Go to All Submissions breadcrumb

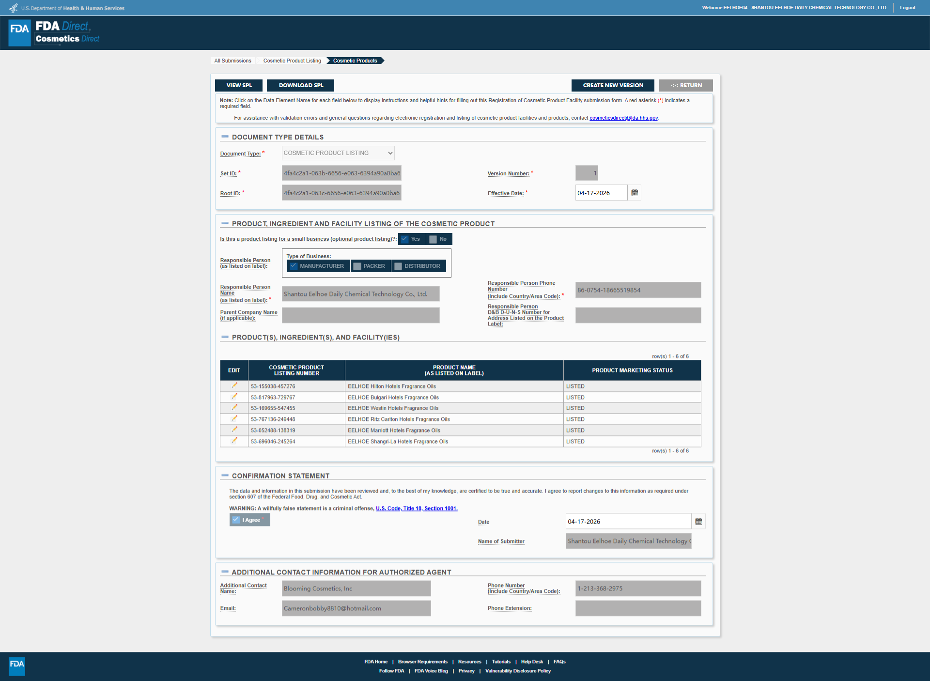click(x=232, y=61)
